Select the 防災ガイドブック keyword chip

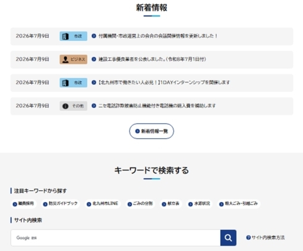(x=61, y=204)
